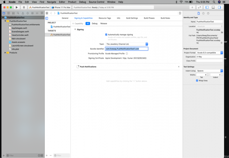Open Project Format dropdown
Image resolution: width=229 pixels, height=158 pixels.
pyautogui.click(x=209, y=53)
